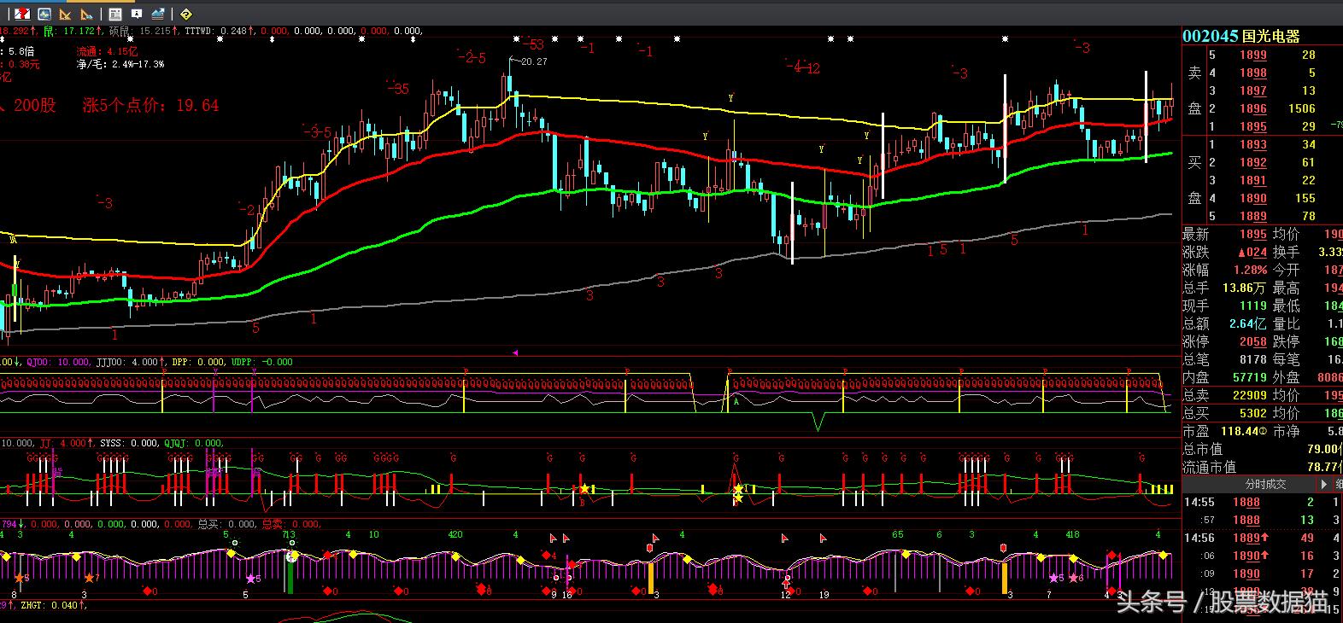The height and width of the screenshot is (623, 1343).
Task: Click the peak price label 20.27
Action: 533,61
